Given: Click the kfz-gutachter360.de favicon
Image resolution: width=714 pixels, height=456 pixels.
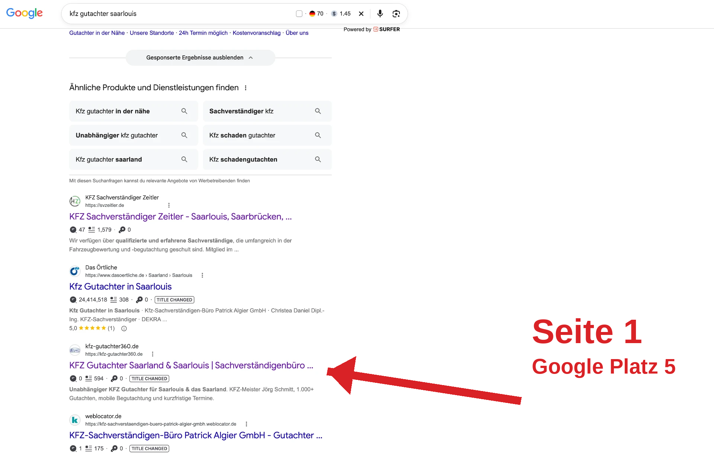Looking at the screenshot, I should (75, 350).
